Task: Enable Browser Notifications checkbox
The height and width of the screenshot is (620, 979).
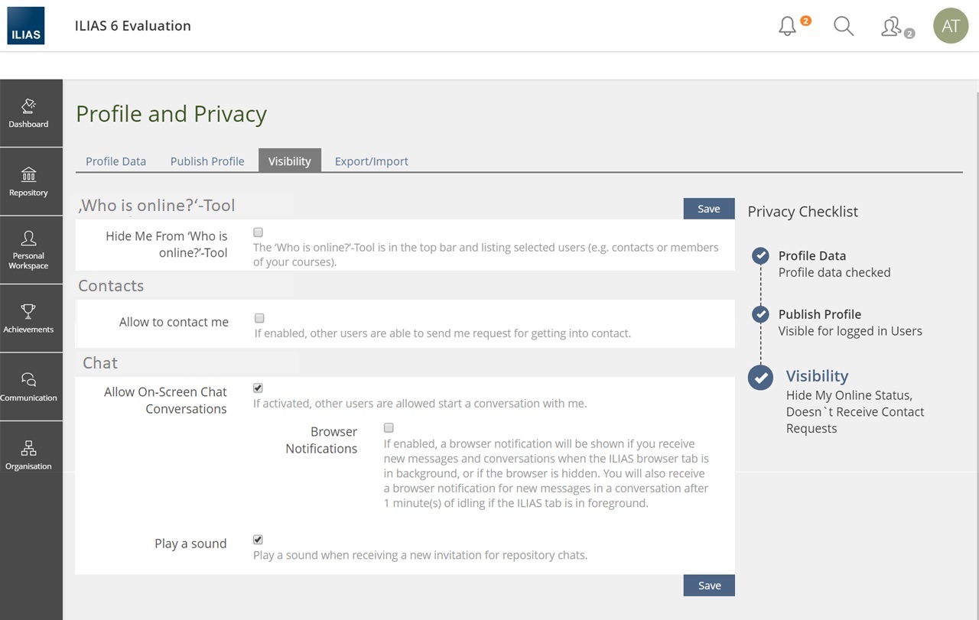Action: (389, 428)
